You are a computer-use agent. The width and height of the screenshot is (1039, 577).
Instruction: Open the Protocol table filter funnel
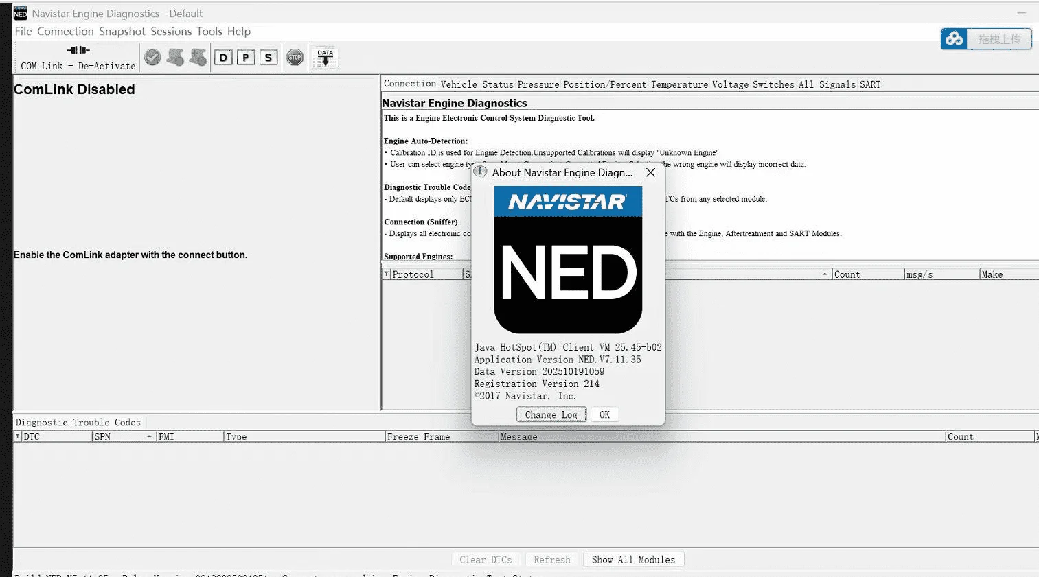click(x=387, y=274)
